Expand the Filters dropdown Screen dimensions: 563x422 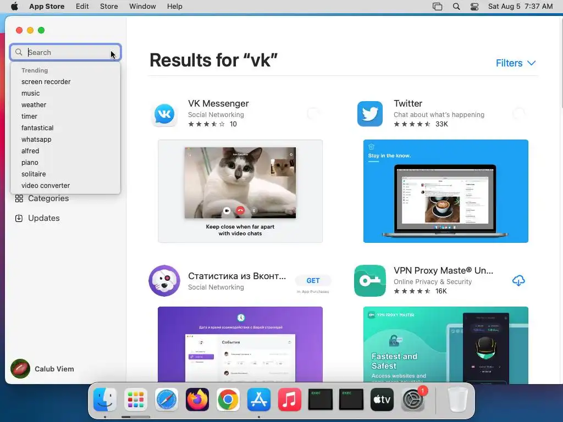[x=516, y=63]
